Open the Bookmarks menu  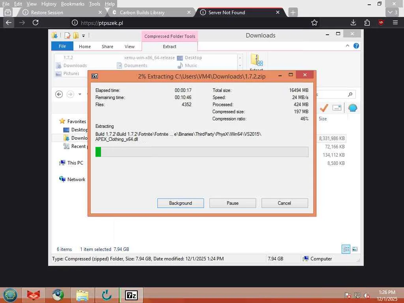click(73, 4)
